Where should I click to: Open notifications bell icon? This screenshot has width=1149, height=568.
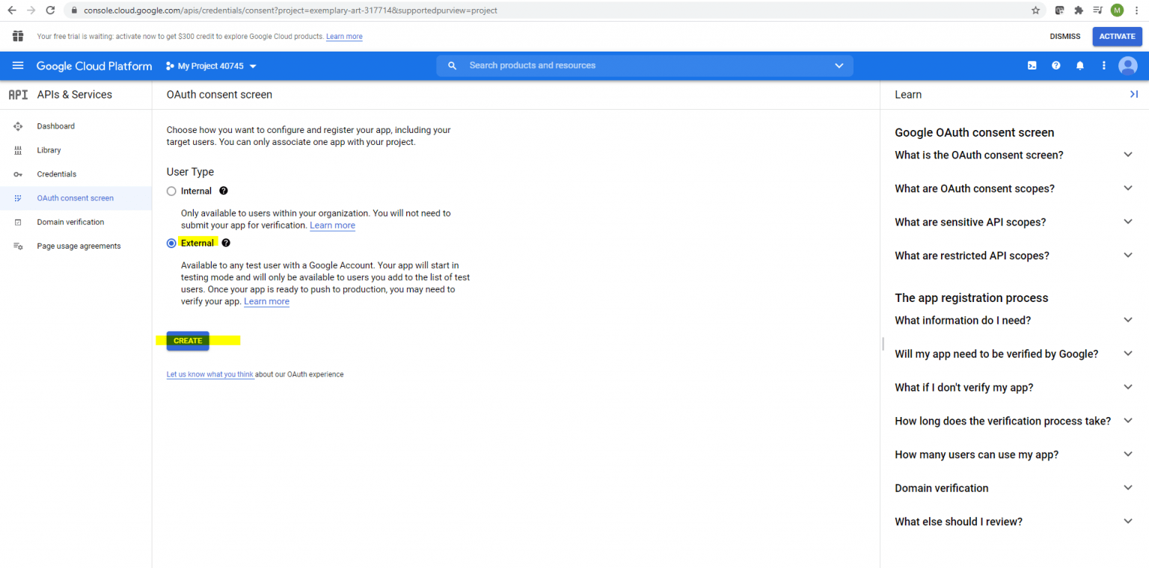[x=1079, y=66]
